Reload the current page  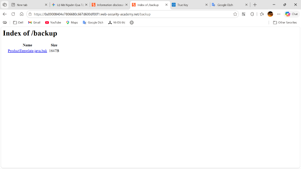coord(13,14)
